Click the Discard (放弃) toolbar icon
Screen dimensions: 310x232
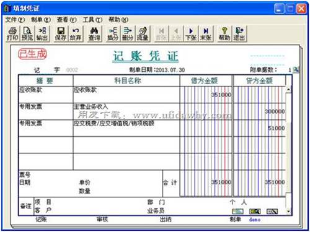pyautogui.click(x=76, y=34)
